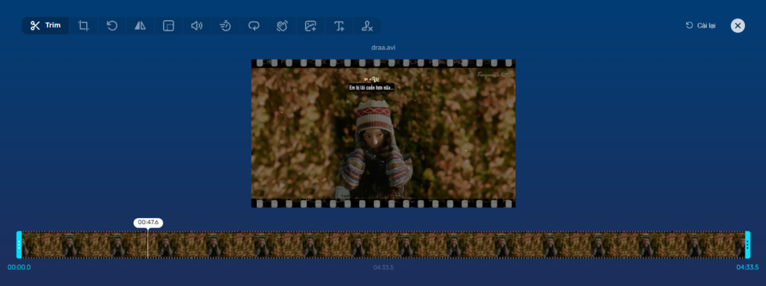Click the blue 04:33.5 end time label
766x286 pixels.
(x=747, y=267)
